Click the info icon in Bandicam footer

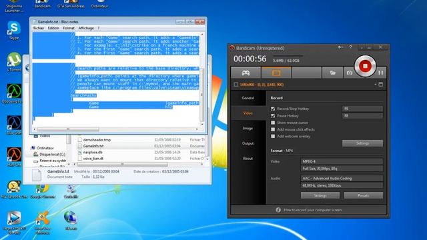(278, 210)
